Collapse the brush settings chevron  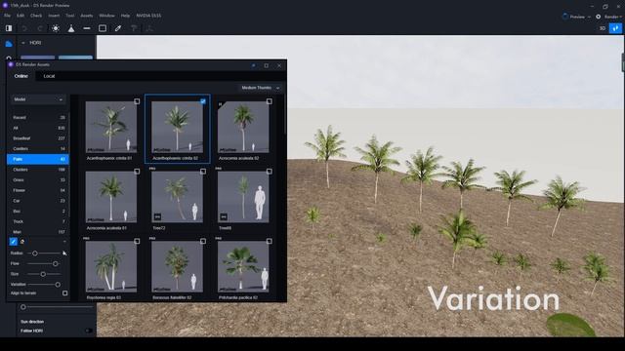tap(64, 242)
